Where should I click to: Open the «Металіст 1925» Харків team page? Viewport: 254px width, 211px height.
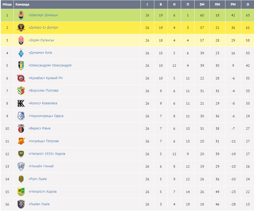(x=47, y=154)
